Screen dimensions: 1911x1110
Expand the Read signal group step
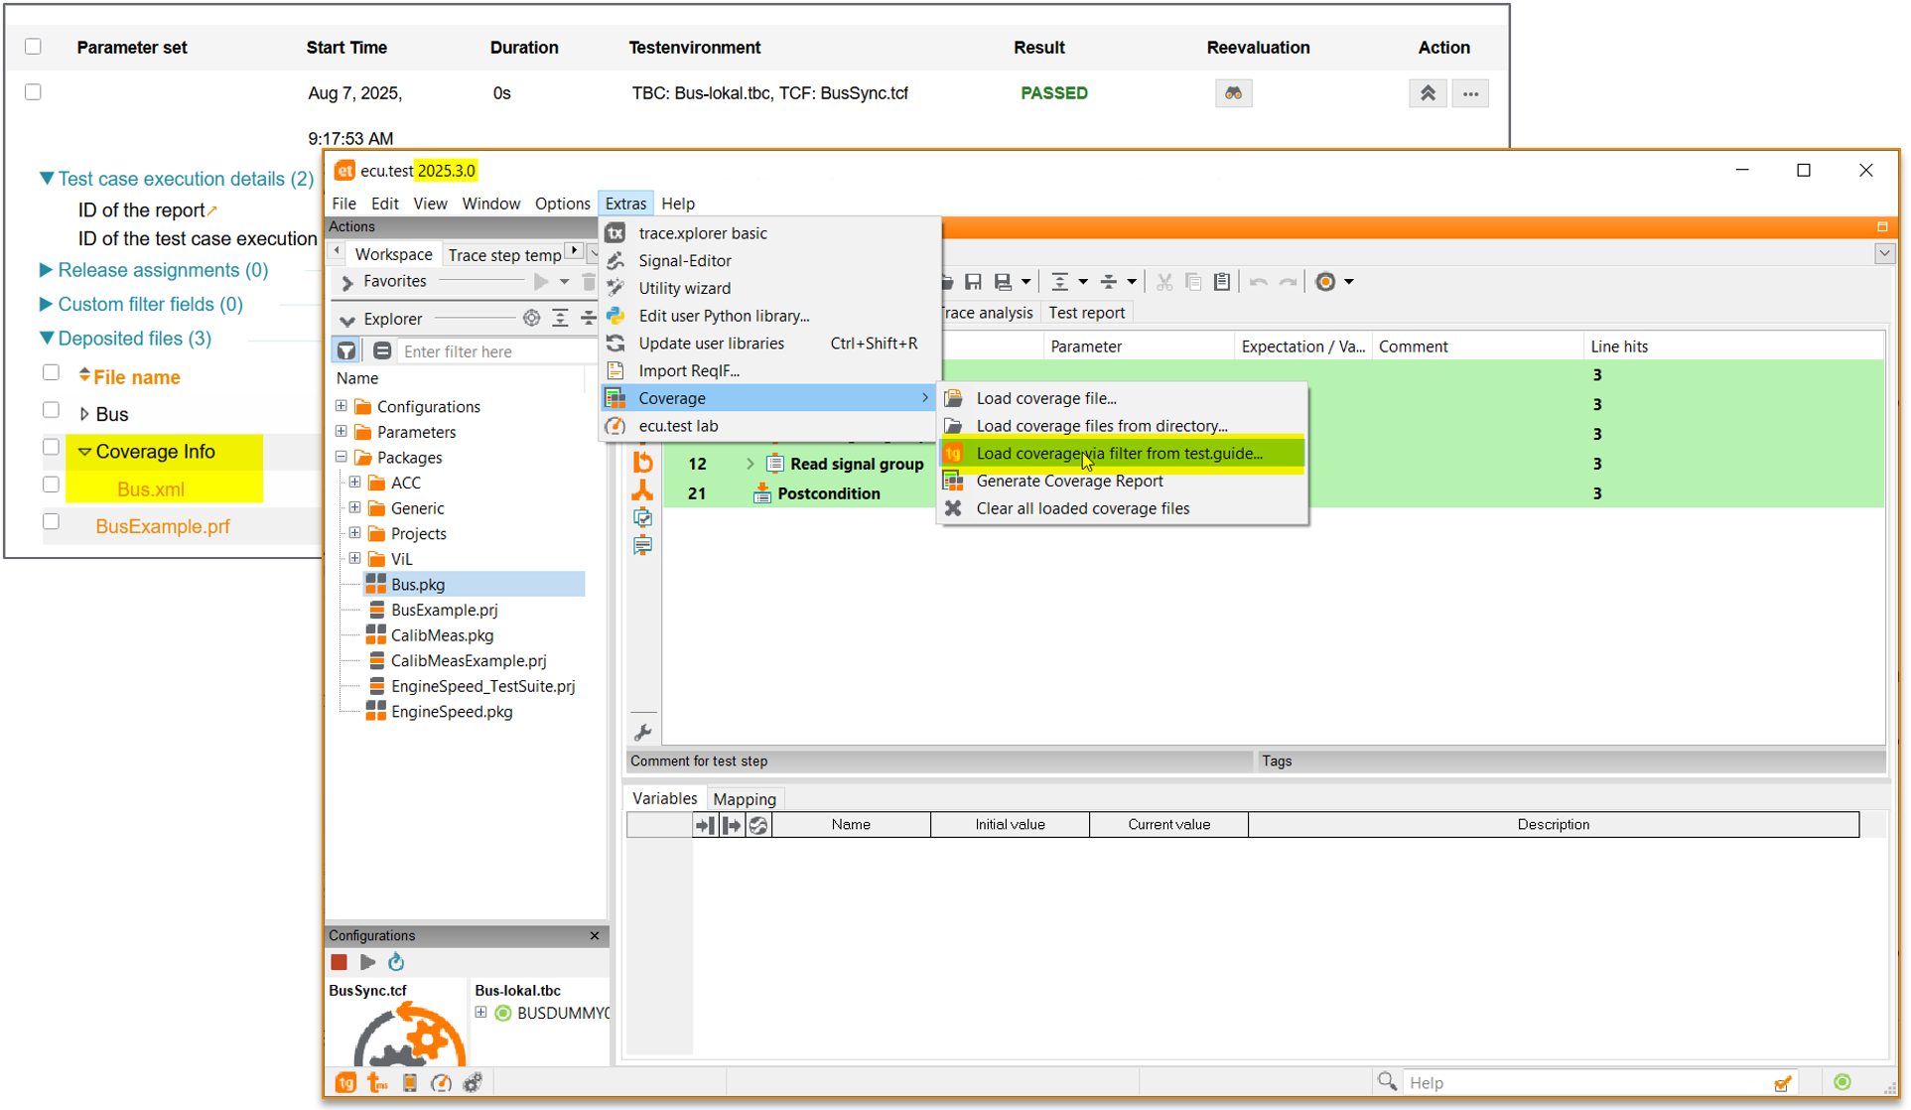751,464
